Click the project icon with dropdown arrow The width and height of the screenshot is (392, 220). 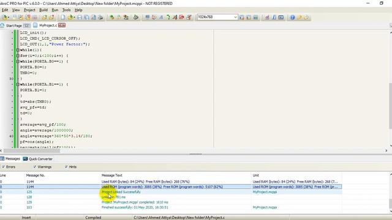[x=6, y=17]
